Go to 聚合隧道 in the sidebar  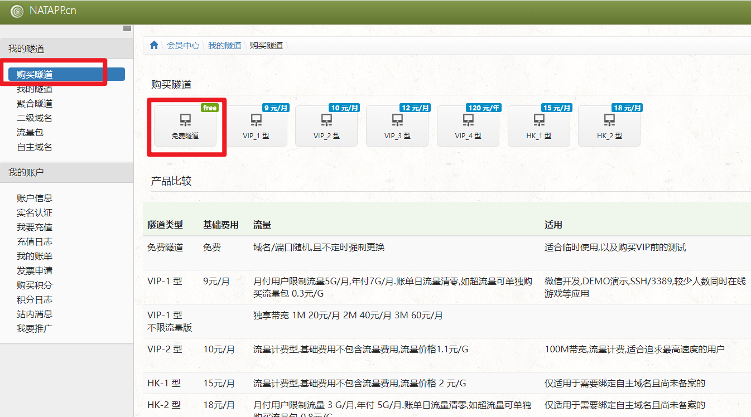35,104
